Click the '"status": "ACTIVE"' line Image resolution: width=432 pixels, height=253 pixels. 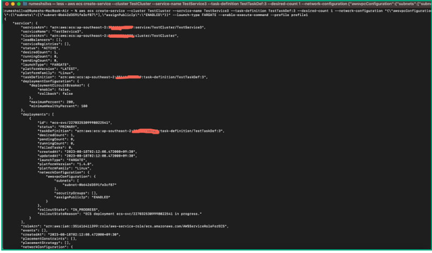(x=40, y=48)
